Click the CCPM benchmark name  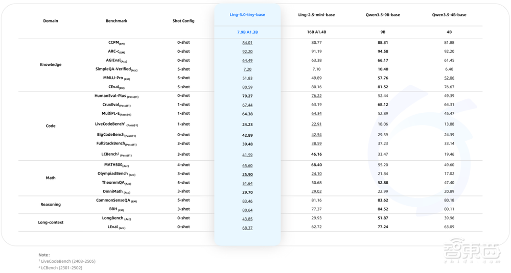click(x=117, y=43)
